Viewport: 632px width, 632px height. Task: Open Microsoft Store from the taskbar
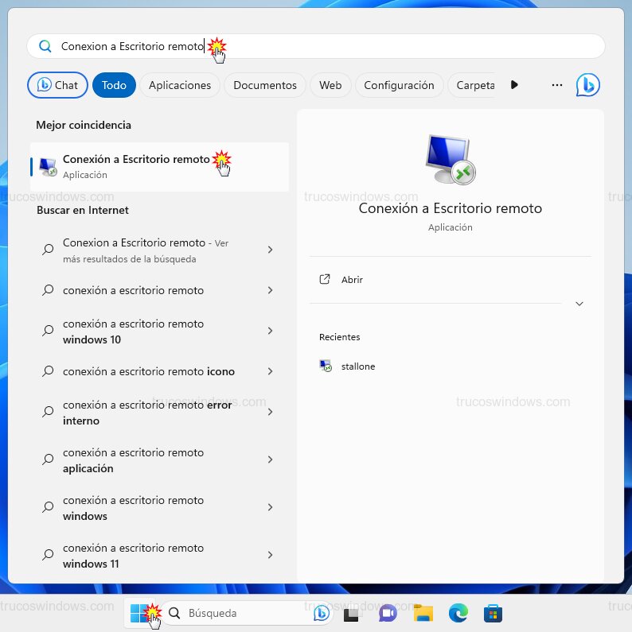(x=493, y=613)
